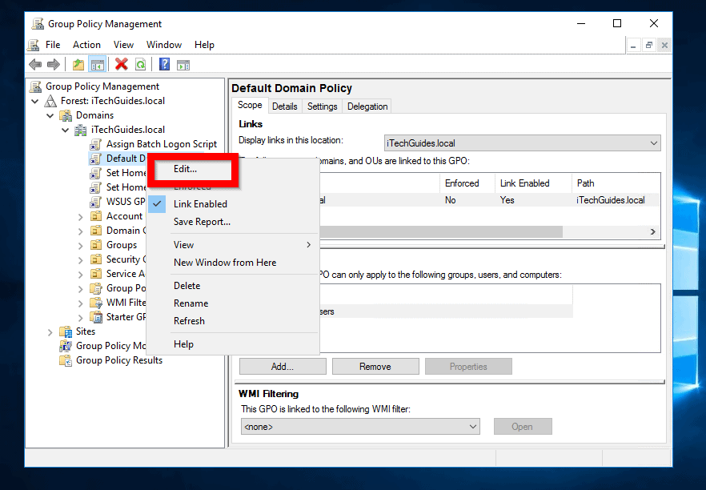Expand the Sites node

pos(50,331)
